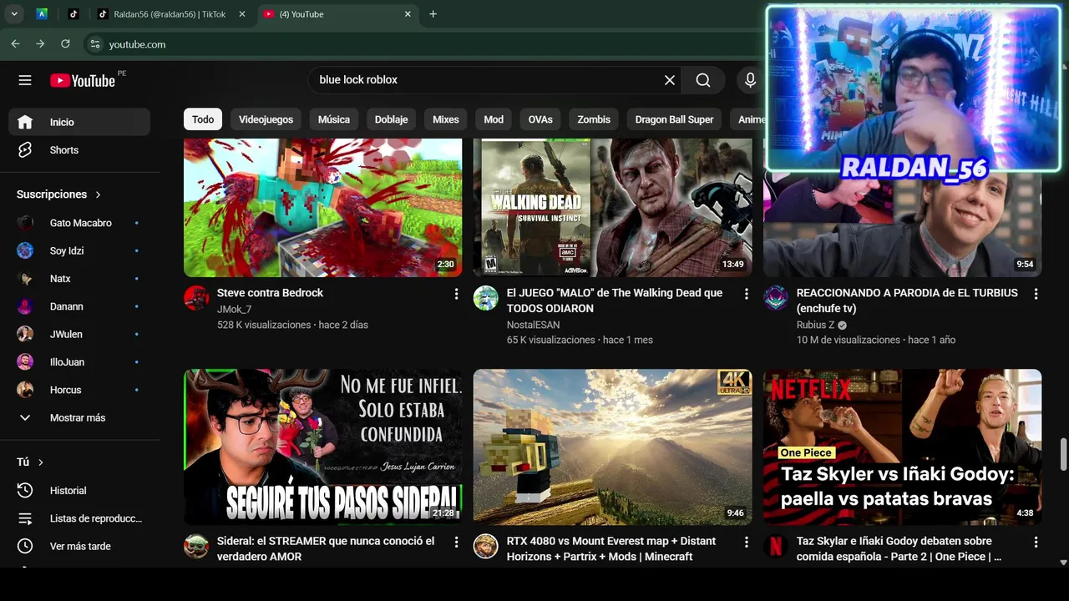Open JWulen subscription channel
This screenshot has width=1069, height=601.
tap(80, 334)
